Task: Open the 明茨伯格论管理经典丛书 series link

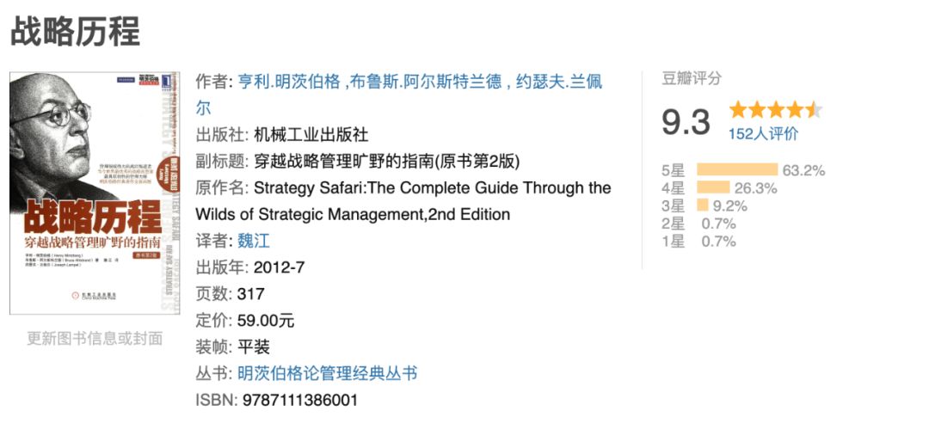Action: click(x=327, y=373)
